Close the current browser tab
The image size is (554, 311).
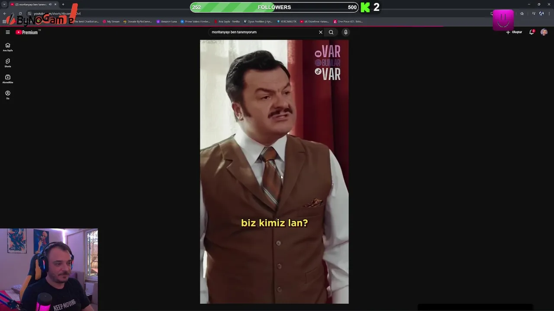point(55,4)
